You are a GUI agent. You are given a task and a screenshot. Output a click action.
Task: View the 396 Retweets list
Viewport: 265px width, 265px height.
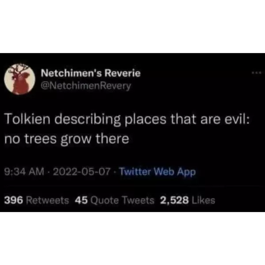click(x=37, y=200)
